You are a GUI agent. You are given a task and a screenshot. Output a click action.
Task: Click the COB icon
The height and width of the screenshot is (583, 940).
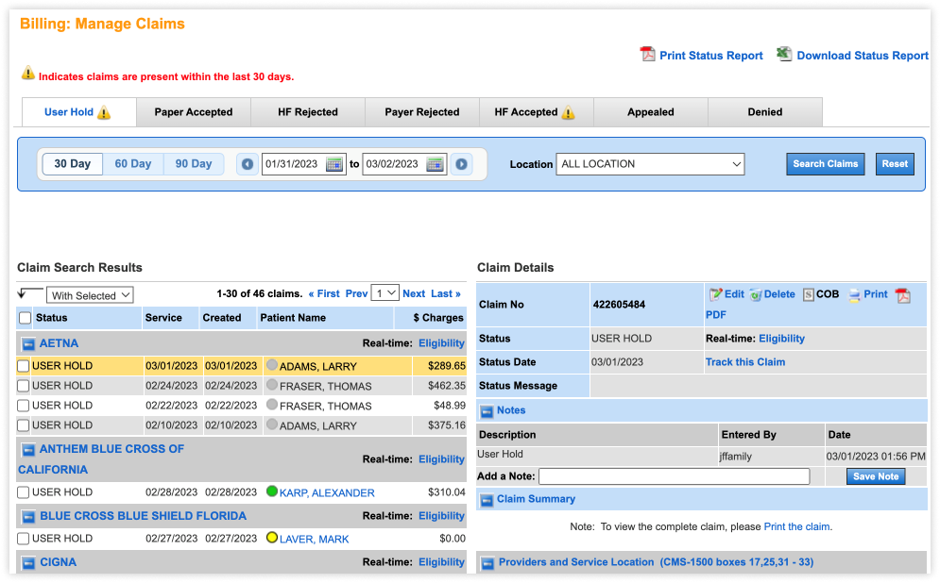click(x=809, y=294)
